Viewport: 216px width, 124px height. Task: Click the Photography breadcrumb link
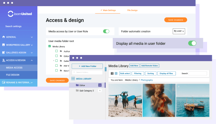147,80
